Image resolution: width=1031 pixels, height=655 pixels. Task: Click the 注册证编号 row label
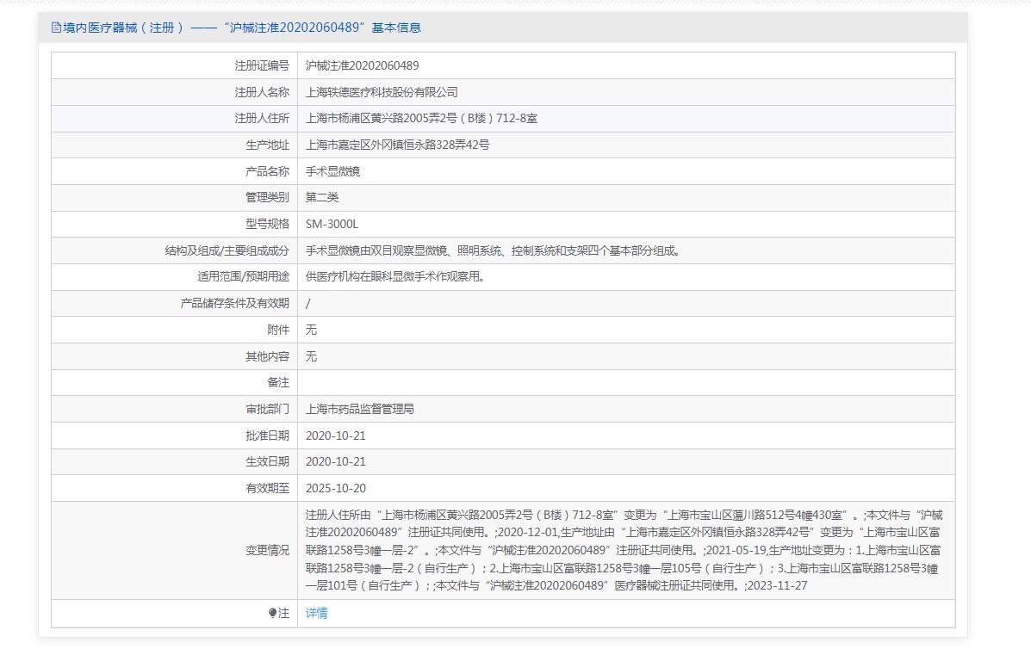262,65
